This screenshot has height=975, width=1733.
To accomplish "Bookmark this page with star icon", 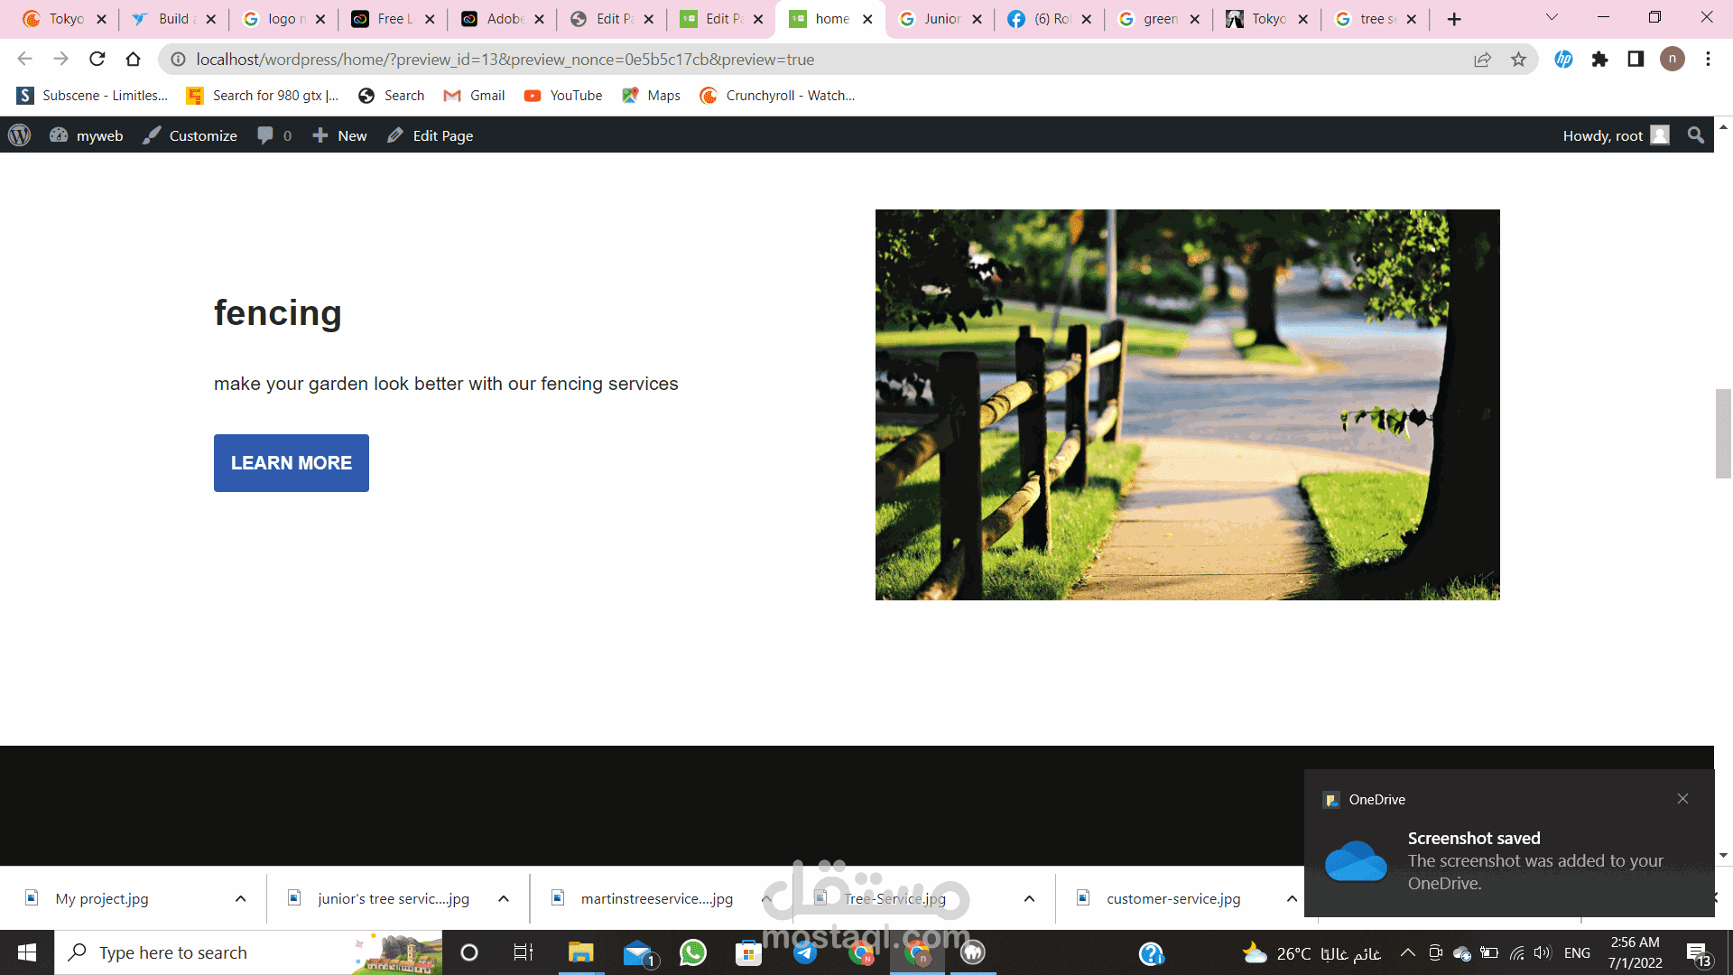I will 1518,60.
